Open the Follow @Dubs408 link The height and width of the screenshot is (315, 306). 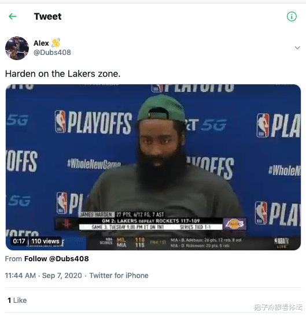pos(57,259)
